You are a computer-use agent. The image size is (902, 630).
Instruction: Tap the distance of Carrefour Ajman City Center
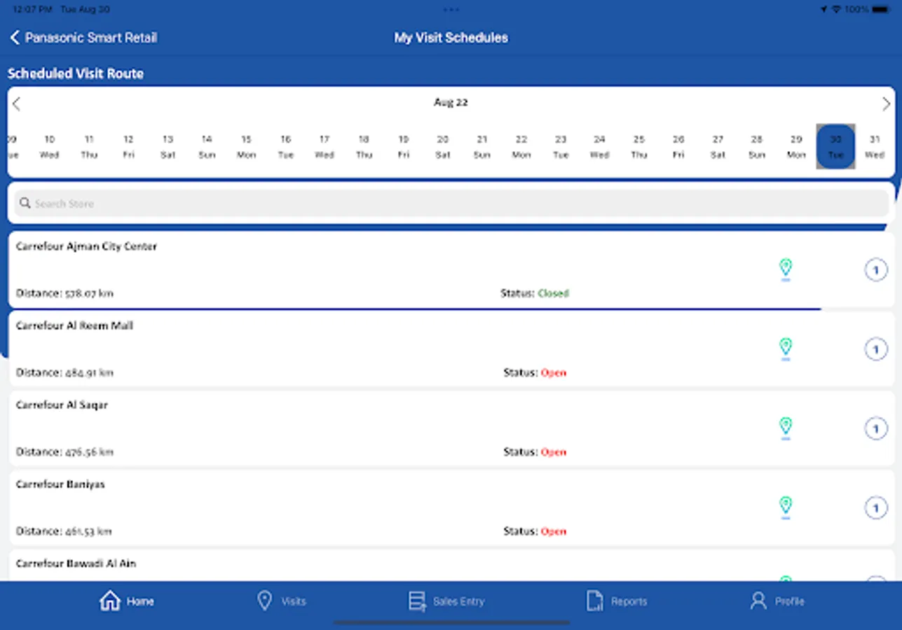pos(64,293)
